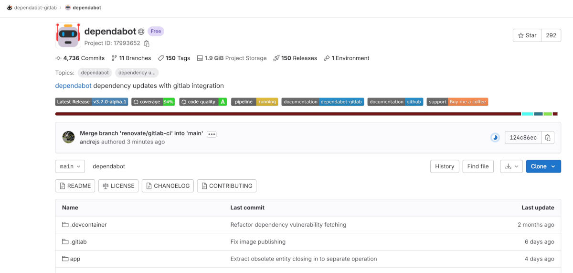Open the .devcontainer folder
The height and width of the screenshot is (273, 573).
(88, 225)
